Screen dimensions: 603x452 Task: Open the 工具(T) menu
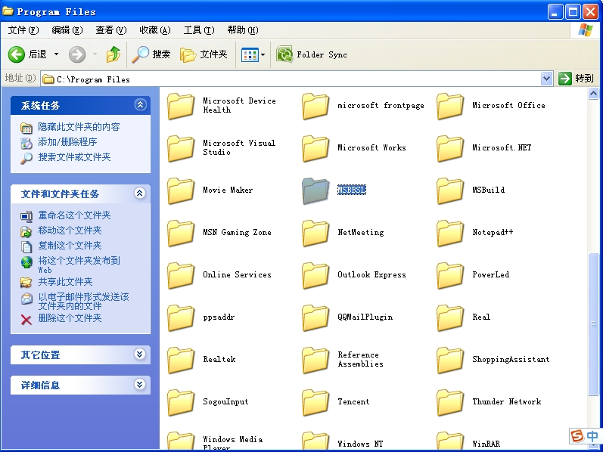(197, 30)
